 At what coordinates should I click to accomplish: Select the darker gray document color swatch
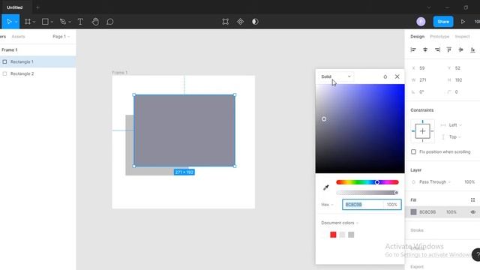(351, 235)
